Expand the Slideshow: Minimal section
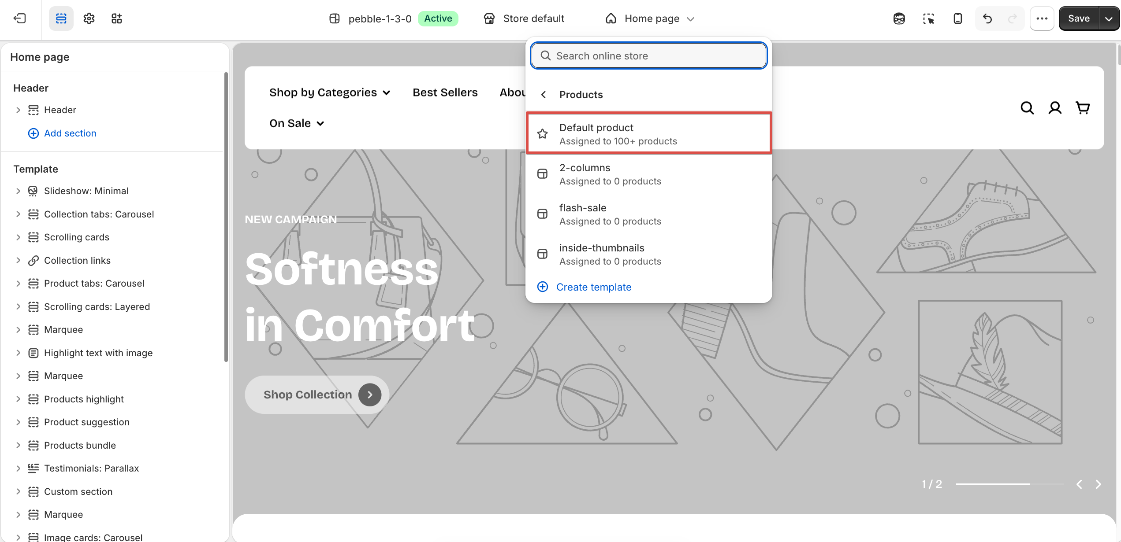 [18, 191]
